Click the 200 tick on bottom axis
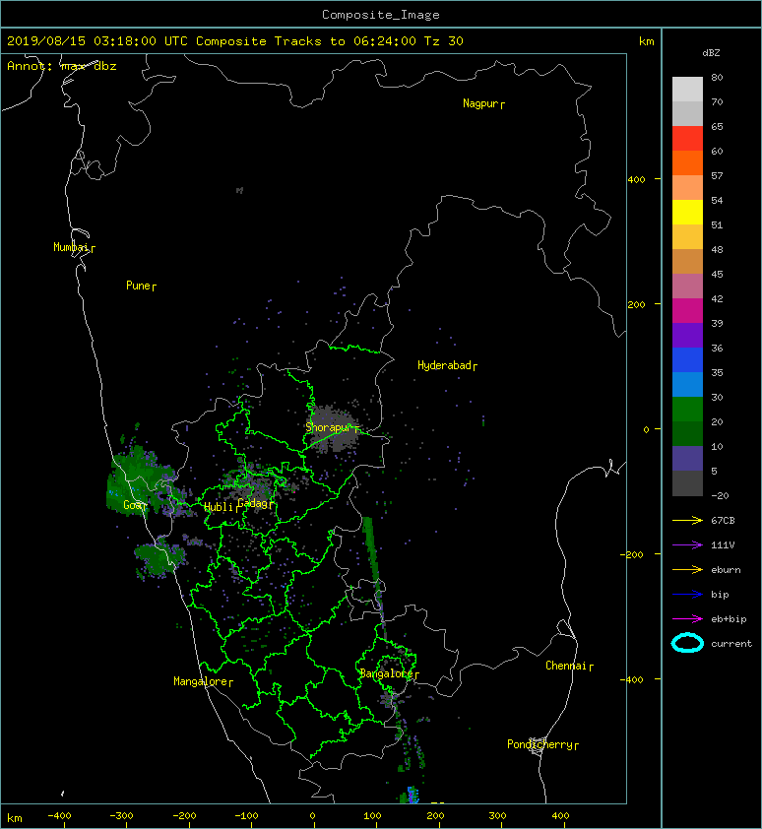Screen dimensions: 762x829 [435, 816]
